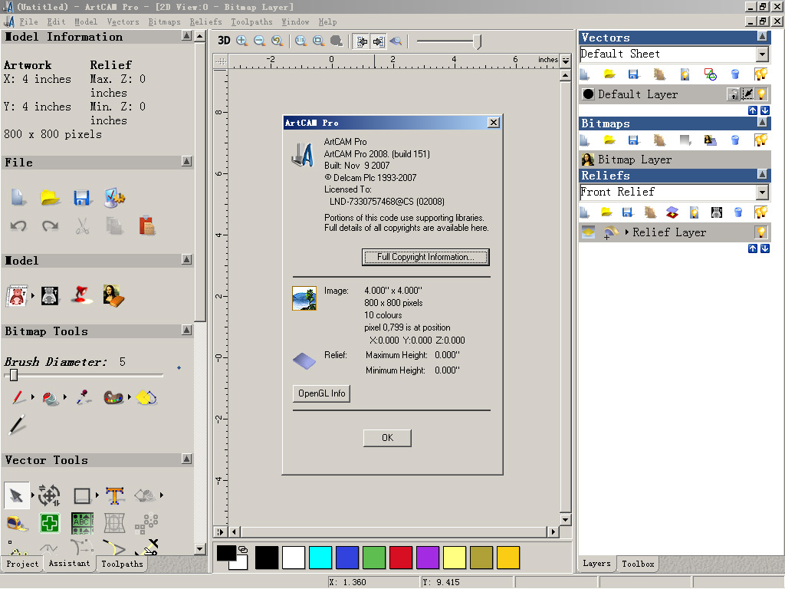The height and width of the screenshot is (589, 785).
Task: Collapse the Vectors panel header
Action: pos(762,36)
